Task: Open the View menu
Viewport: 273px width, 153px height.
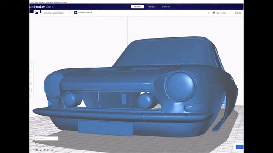Action: pyautogui.click(x=36, y=2)
